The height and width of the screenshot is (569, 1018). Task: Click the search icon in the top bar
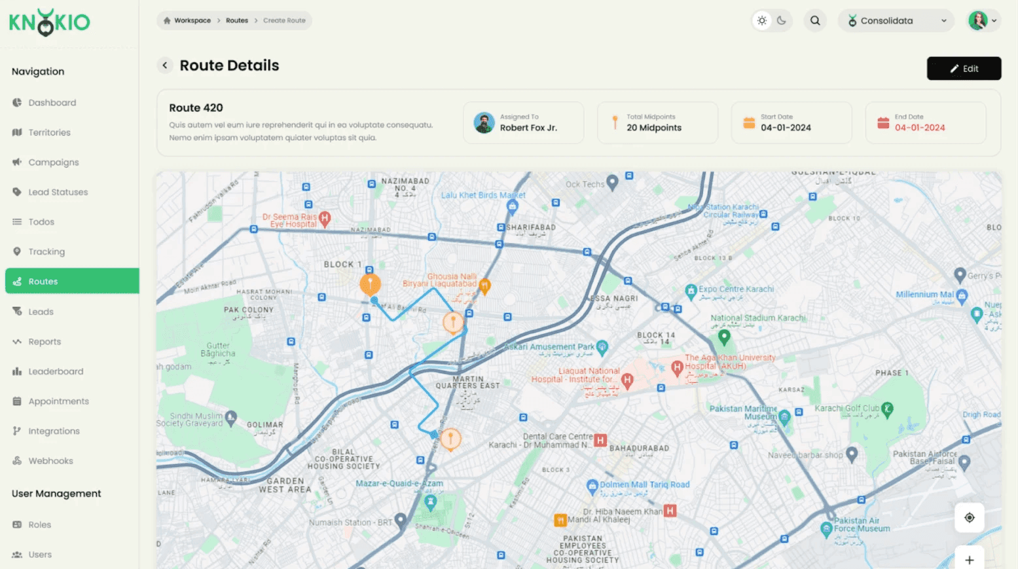(814, 20)
